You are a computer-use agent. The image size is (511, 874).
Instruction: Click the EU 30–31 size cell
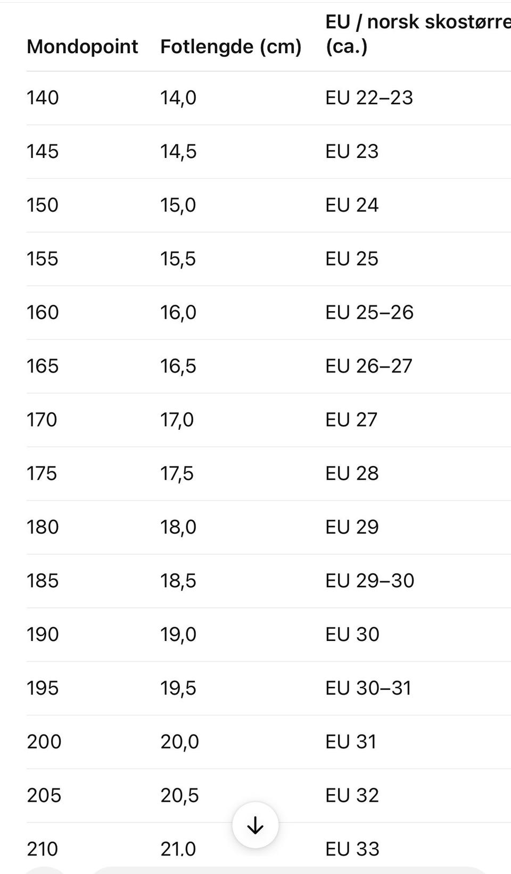[x=368, y=688]
